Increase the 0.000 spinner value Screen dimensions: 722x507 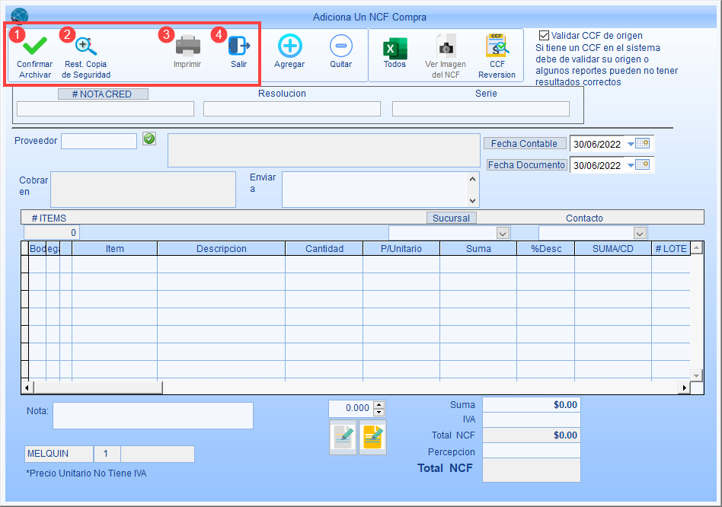(379, 405)
